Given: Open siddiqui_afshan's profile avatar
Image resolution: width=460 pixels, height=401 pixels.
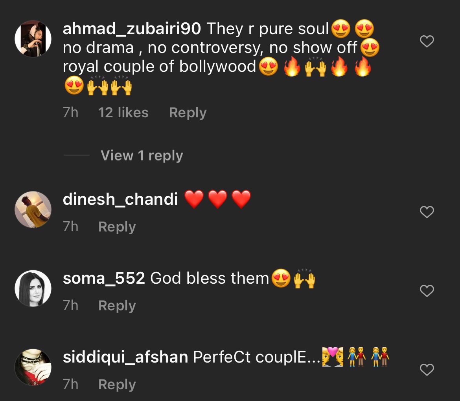Looking at the screenshot, I should tap(33, 367).
